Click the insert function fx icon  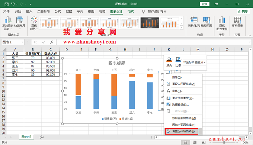[x=52, y=42]
